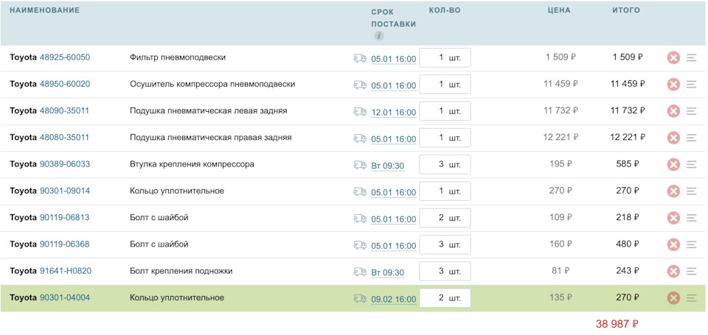
Task: Open the row menu for 90119-06813
Action: click(691, 218)
